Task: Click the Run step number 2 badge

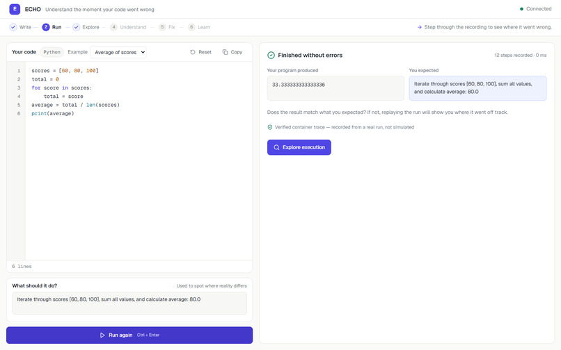Action: tap(46, 27)
